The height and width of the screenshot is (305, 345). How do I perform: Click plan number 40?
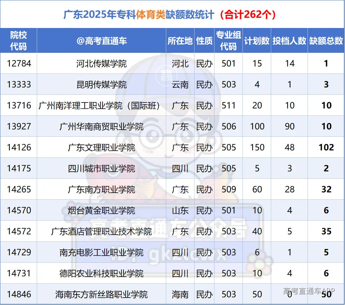click(257, 232)
